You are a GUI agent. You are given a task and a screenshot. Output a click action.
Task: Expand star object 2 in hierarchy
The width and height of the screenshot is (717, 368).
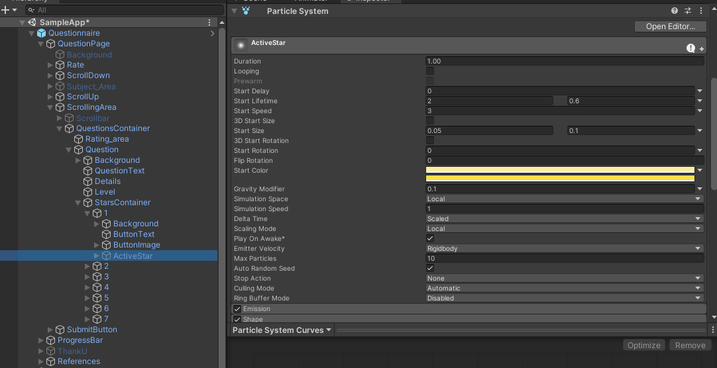tap(87, 266)
